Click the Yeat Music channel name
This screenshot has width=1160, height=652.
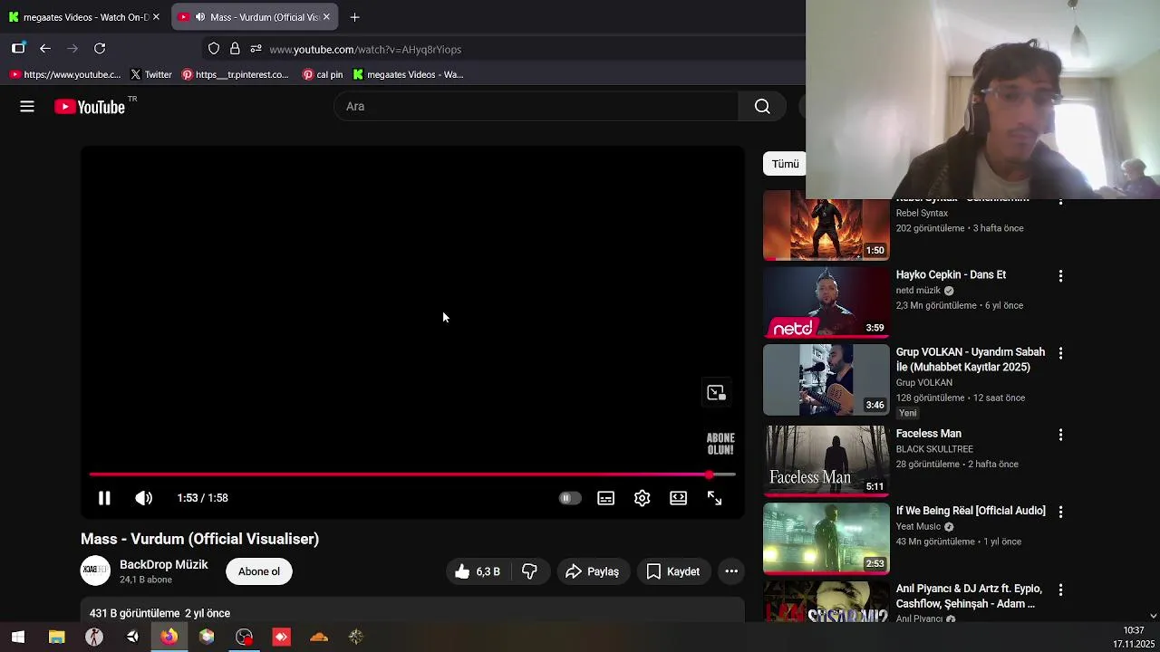point(918,526)
